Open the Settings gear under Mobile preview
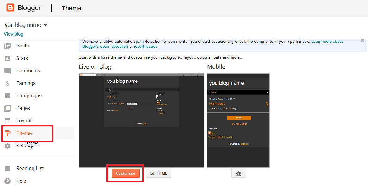The height and width of the screenshot is (193, 368). [x=238, y=173]
